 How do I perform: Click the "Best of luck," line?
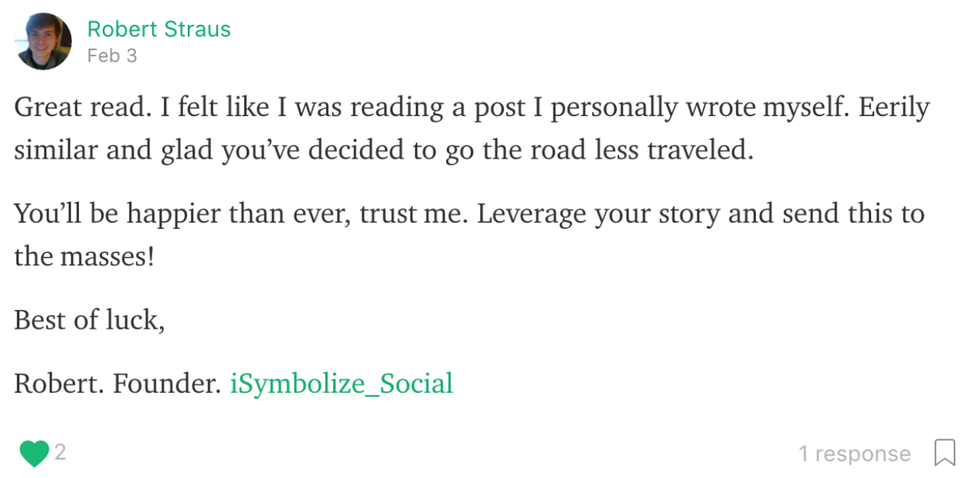click(90, 320)
